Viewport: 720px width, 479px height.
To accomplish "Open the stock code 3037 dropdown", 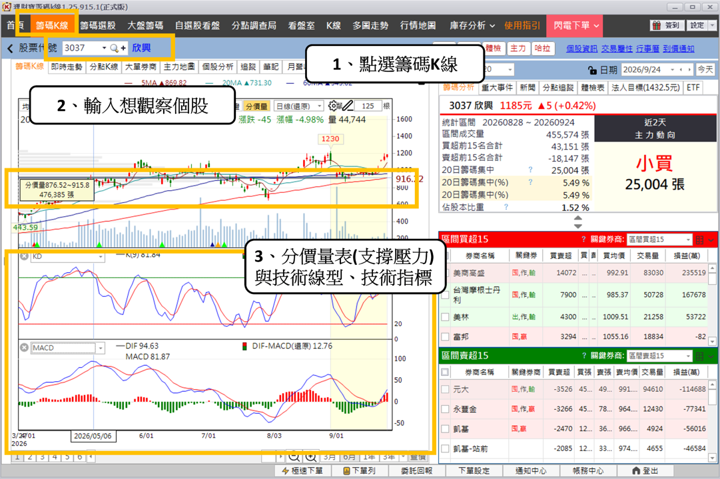I will click(x=104, y=48).
